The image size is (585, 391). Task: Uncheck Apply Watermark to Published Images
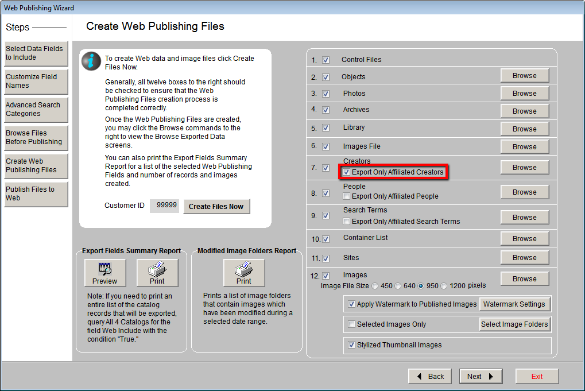coord(352,304)
